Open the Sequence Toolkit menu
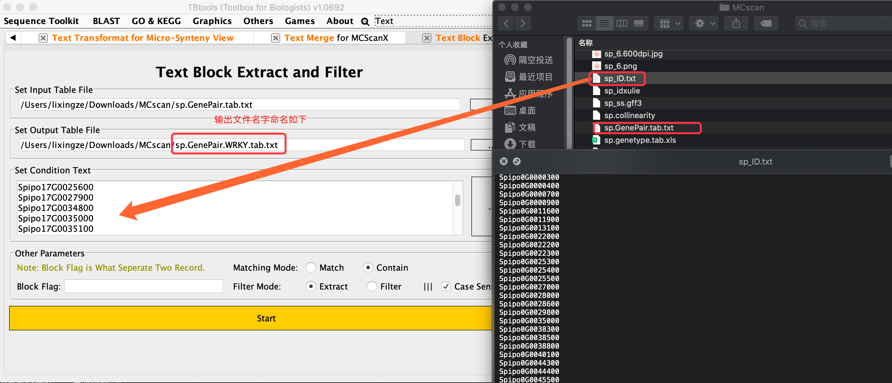 41,21
